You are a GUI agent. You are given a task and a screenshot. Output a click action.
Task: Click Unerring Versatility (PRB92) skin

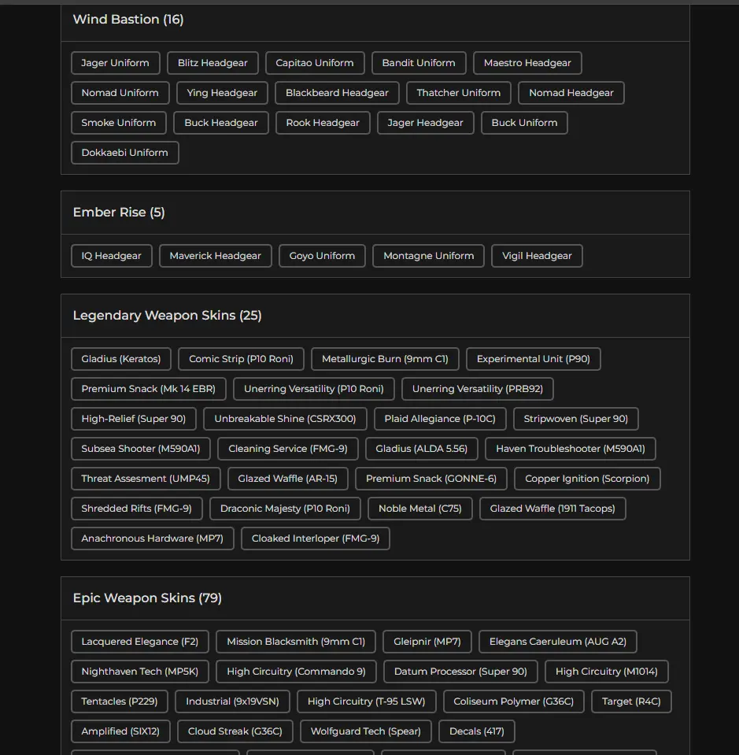(x=478, y=389)
